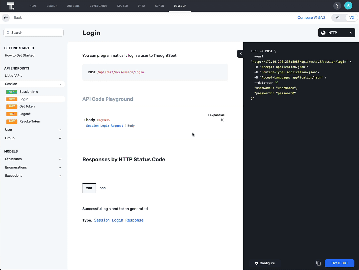Click Expand all in the playground
The height and width of the screenshot is (270, 359).
pos(216,115)
